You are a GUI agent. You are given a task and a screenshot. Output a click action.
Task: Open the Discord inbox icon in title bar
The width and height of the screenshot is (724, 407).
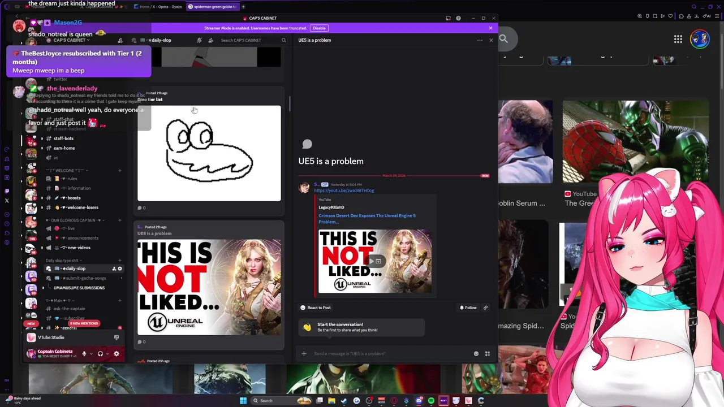point(448,18)
